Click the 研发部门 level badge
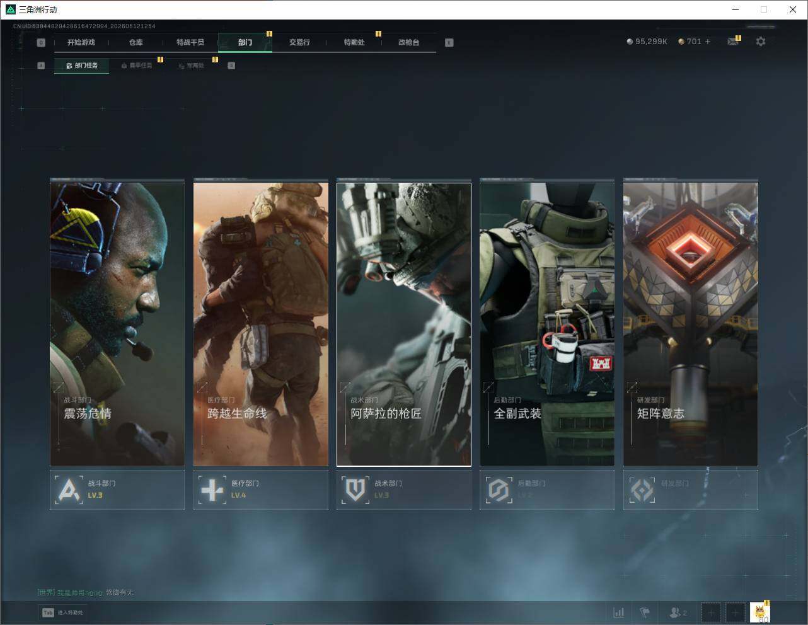The image size is (808, 625). point(691,490)
